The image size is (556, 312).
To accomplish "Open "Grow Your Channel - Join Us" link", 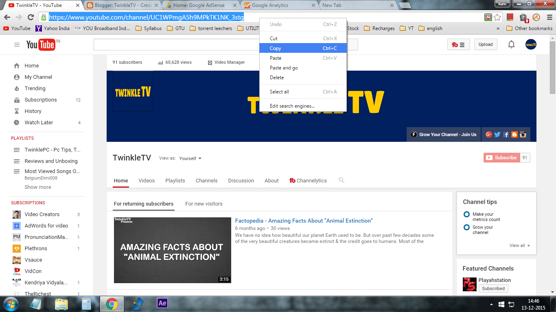I will (x=444, y=134).
